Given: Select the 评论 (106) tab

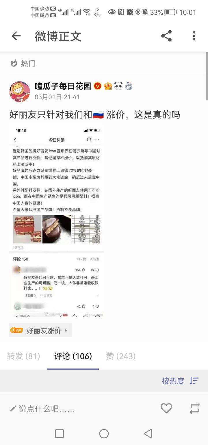Looking at the screenshot, I should click(x=73, y=356).
